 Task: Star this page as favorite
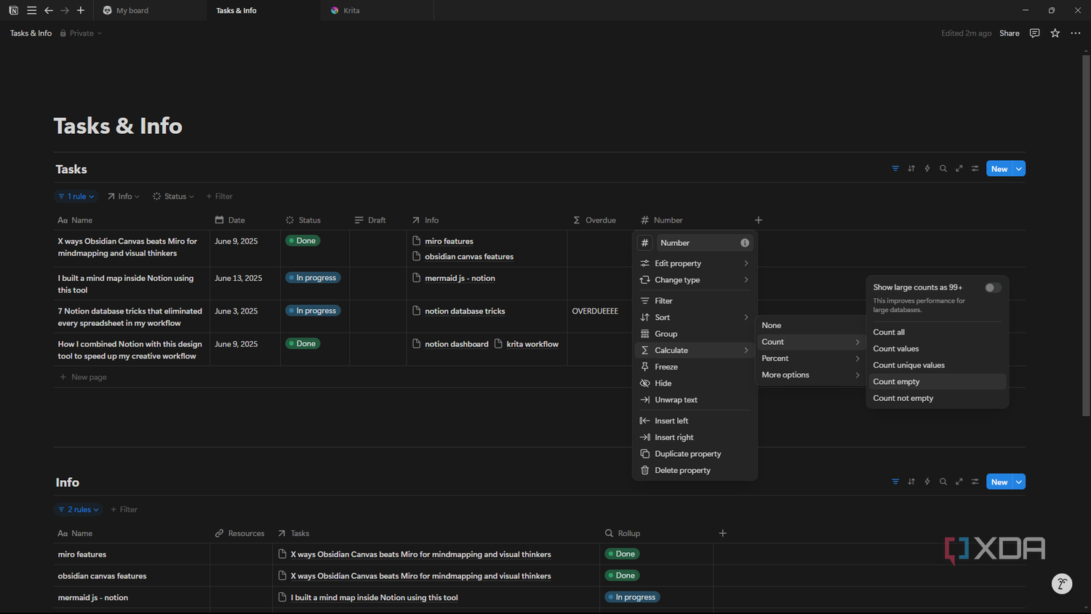point(1055,33)
